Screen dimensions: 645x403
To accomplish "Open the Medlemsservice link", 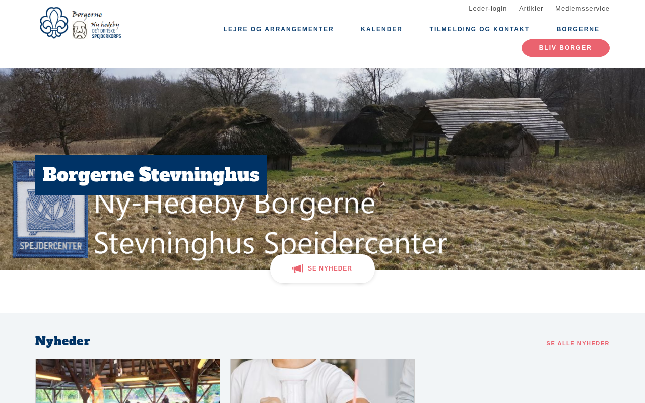I will click(x=583, y=9).
